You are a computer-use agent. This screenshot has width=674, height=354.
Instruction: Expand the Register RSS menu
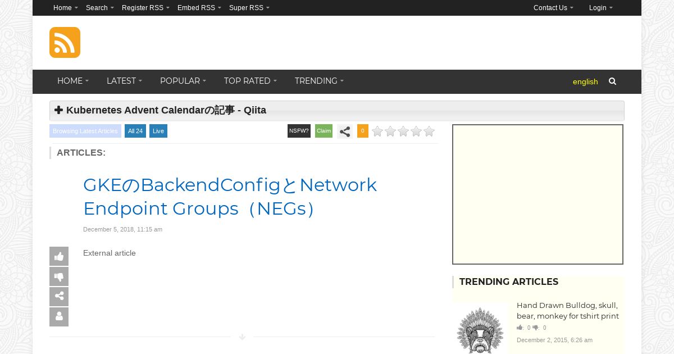pos(145,8)
